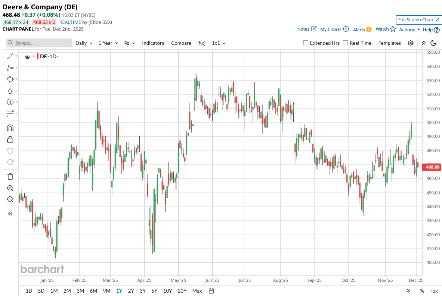Image resolution: width=442 pixels, height=296 pixels.
Task: Open the Daily interval dropdown
Action: point(84,43)
